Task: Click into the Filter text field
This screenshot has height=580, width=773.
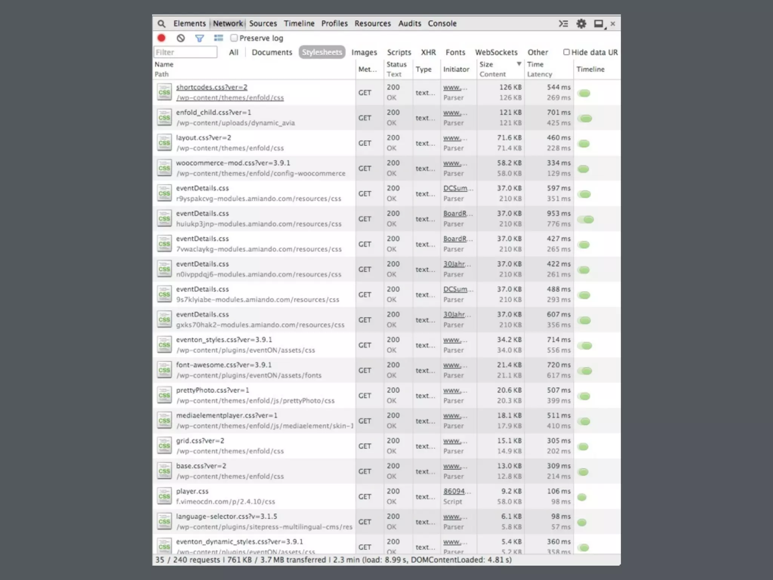Action: coord(185,52)
